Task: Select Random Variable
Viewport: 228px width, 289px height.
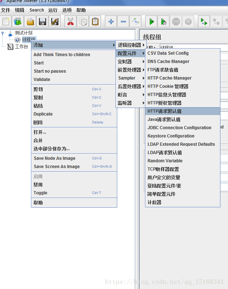Action: coord(183,161)
